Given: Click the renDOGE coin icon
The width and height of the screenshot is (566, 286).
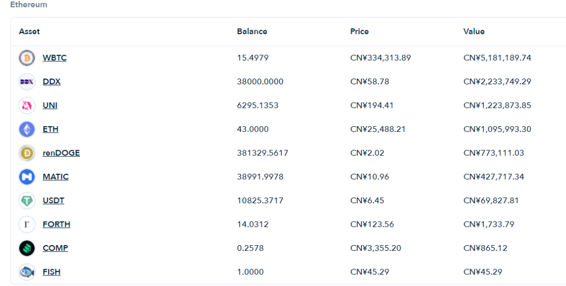Looking at the screenshot, I should pyautogui.click(x=27, y=153).
